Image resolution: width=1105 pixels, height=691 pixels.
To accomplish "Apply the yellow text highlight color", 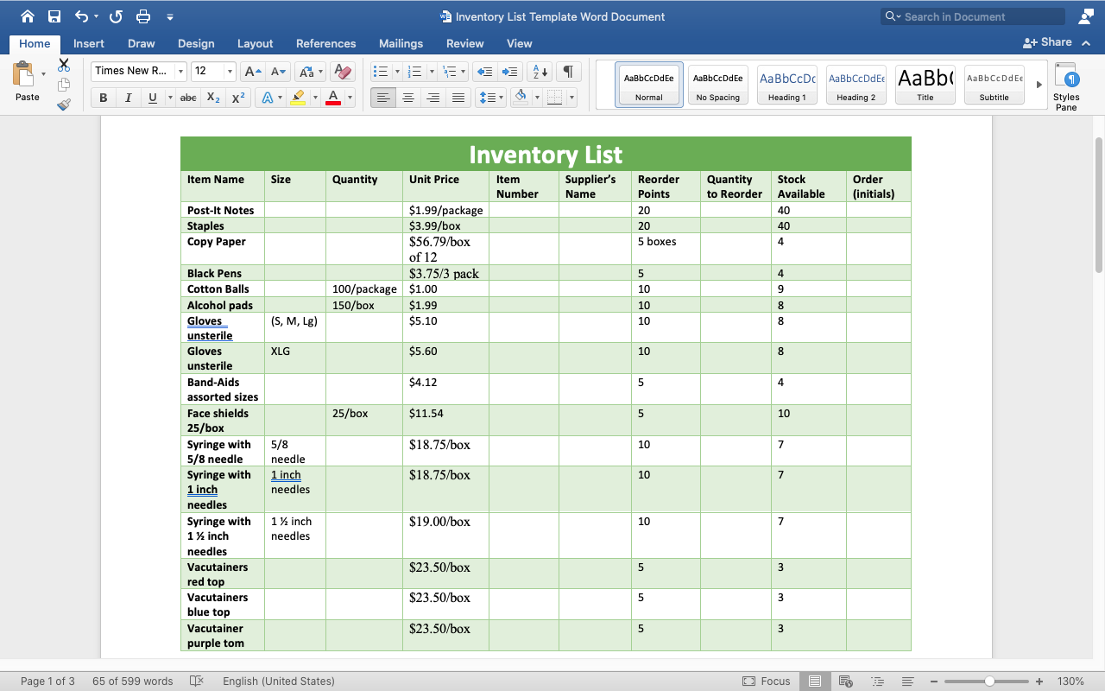I will pos(297,98).
